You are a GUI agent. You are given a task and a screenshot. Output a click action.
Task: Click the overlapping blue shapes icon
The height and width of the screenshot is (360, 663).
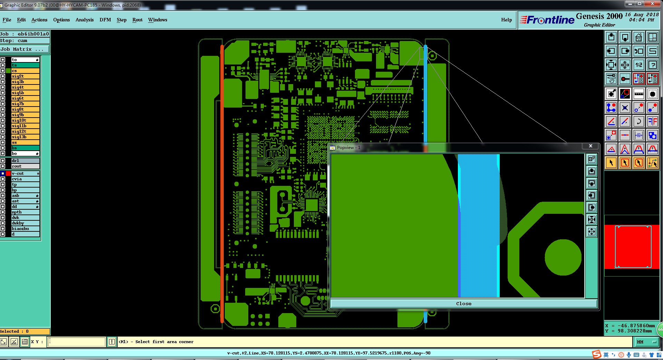(x=653, y=135)
